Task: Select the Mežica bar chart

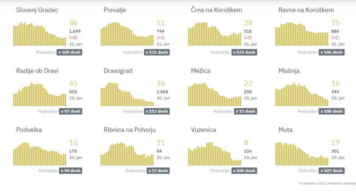Action: (x=214, y=95)
